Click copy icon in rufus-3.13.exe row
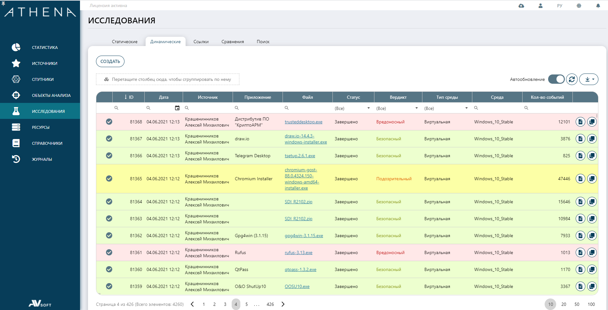608x310 pixels. tap(592, 252)
